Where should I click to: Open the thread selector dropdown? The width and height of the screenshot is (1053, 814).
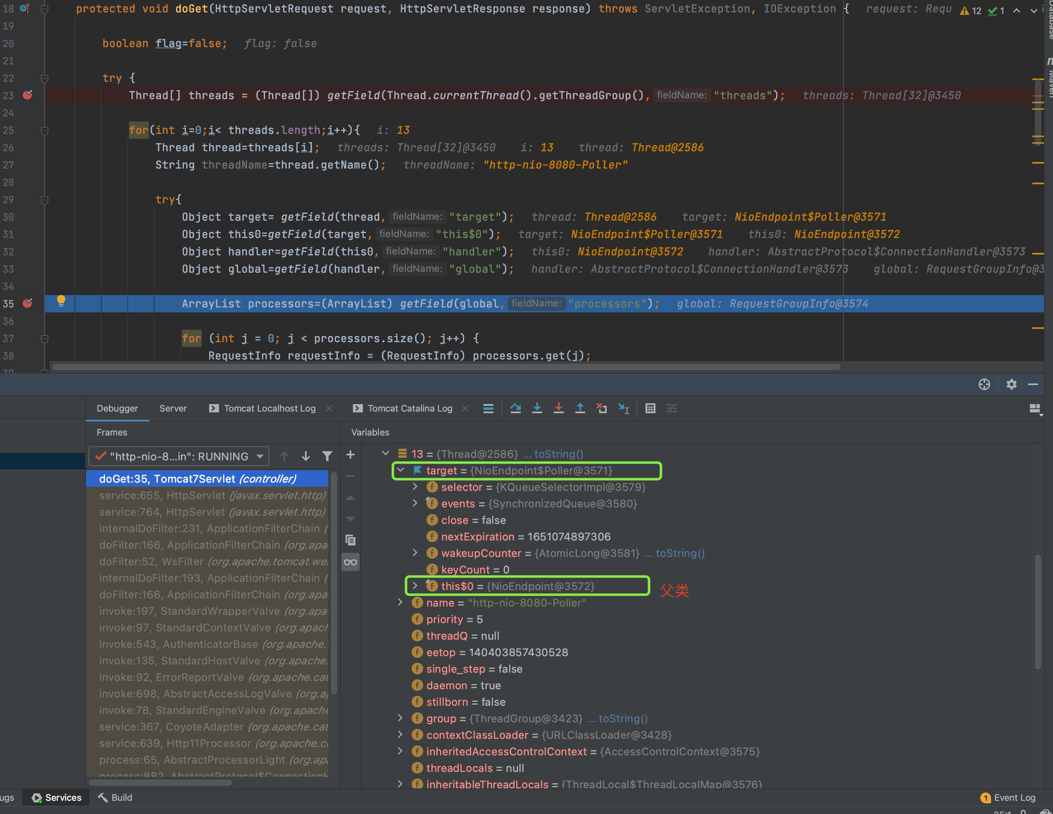[x=179, y=456]
